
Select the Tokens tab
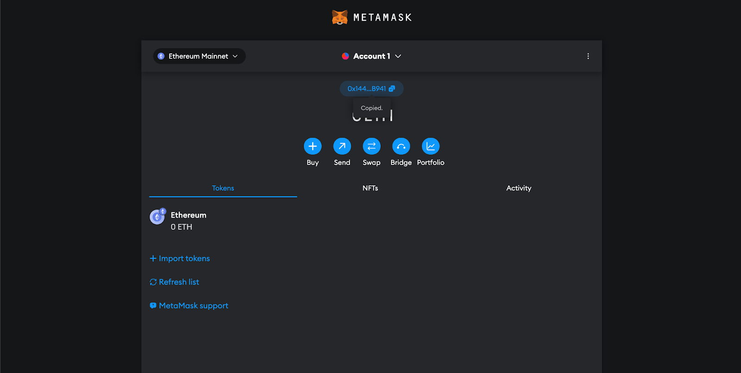point(223,188)
